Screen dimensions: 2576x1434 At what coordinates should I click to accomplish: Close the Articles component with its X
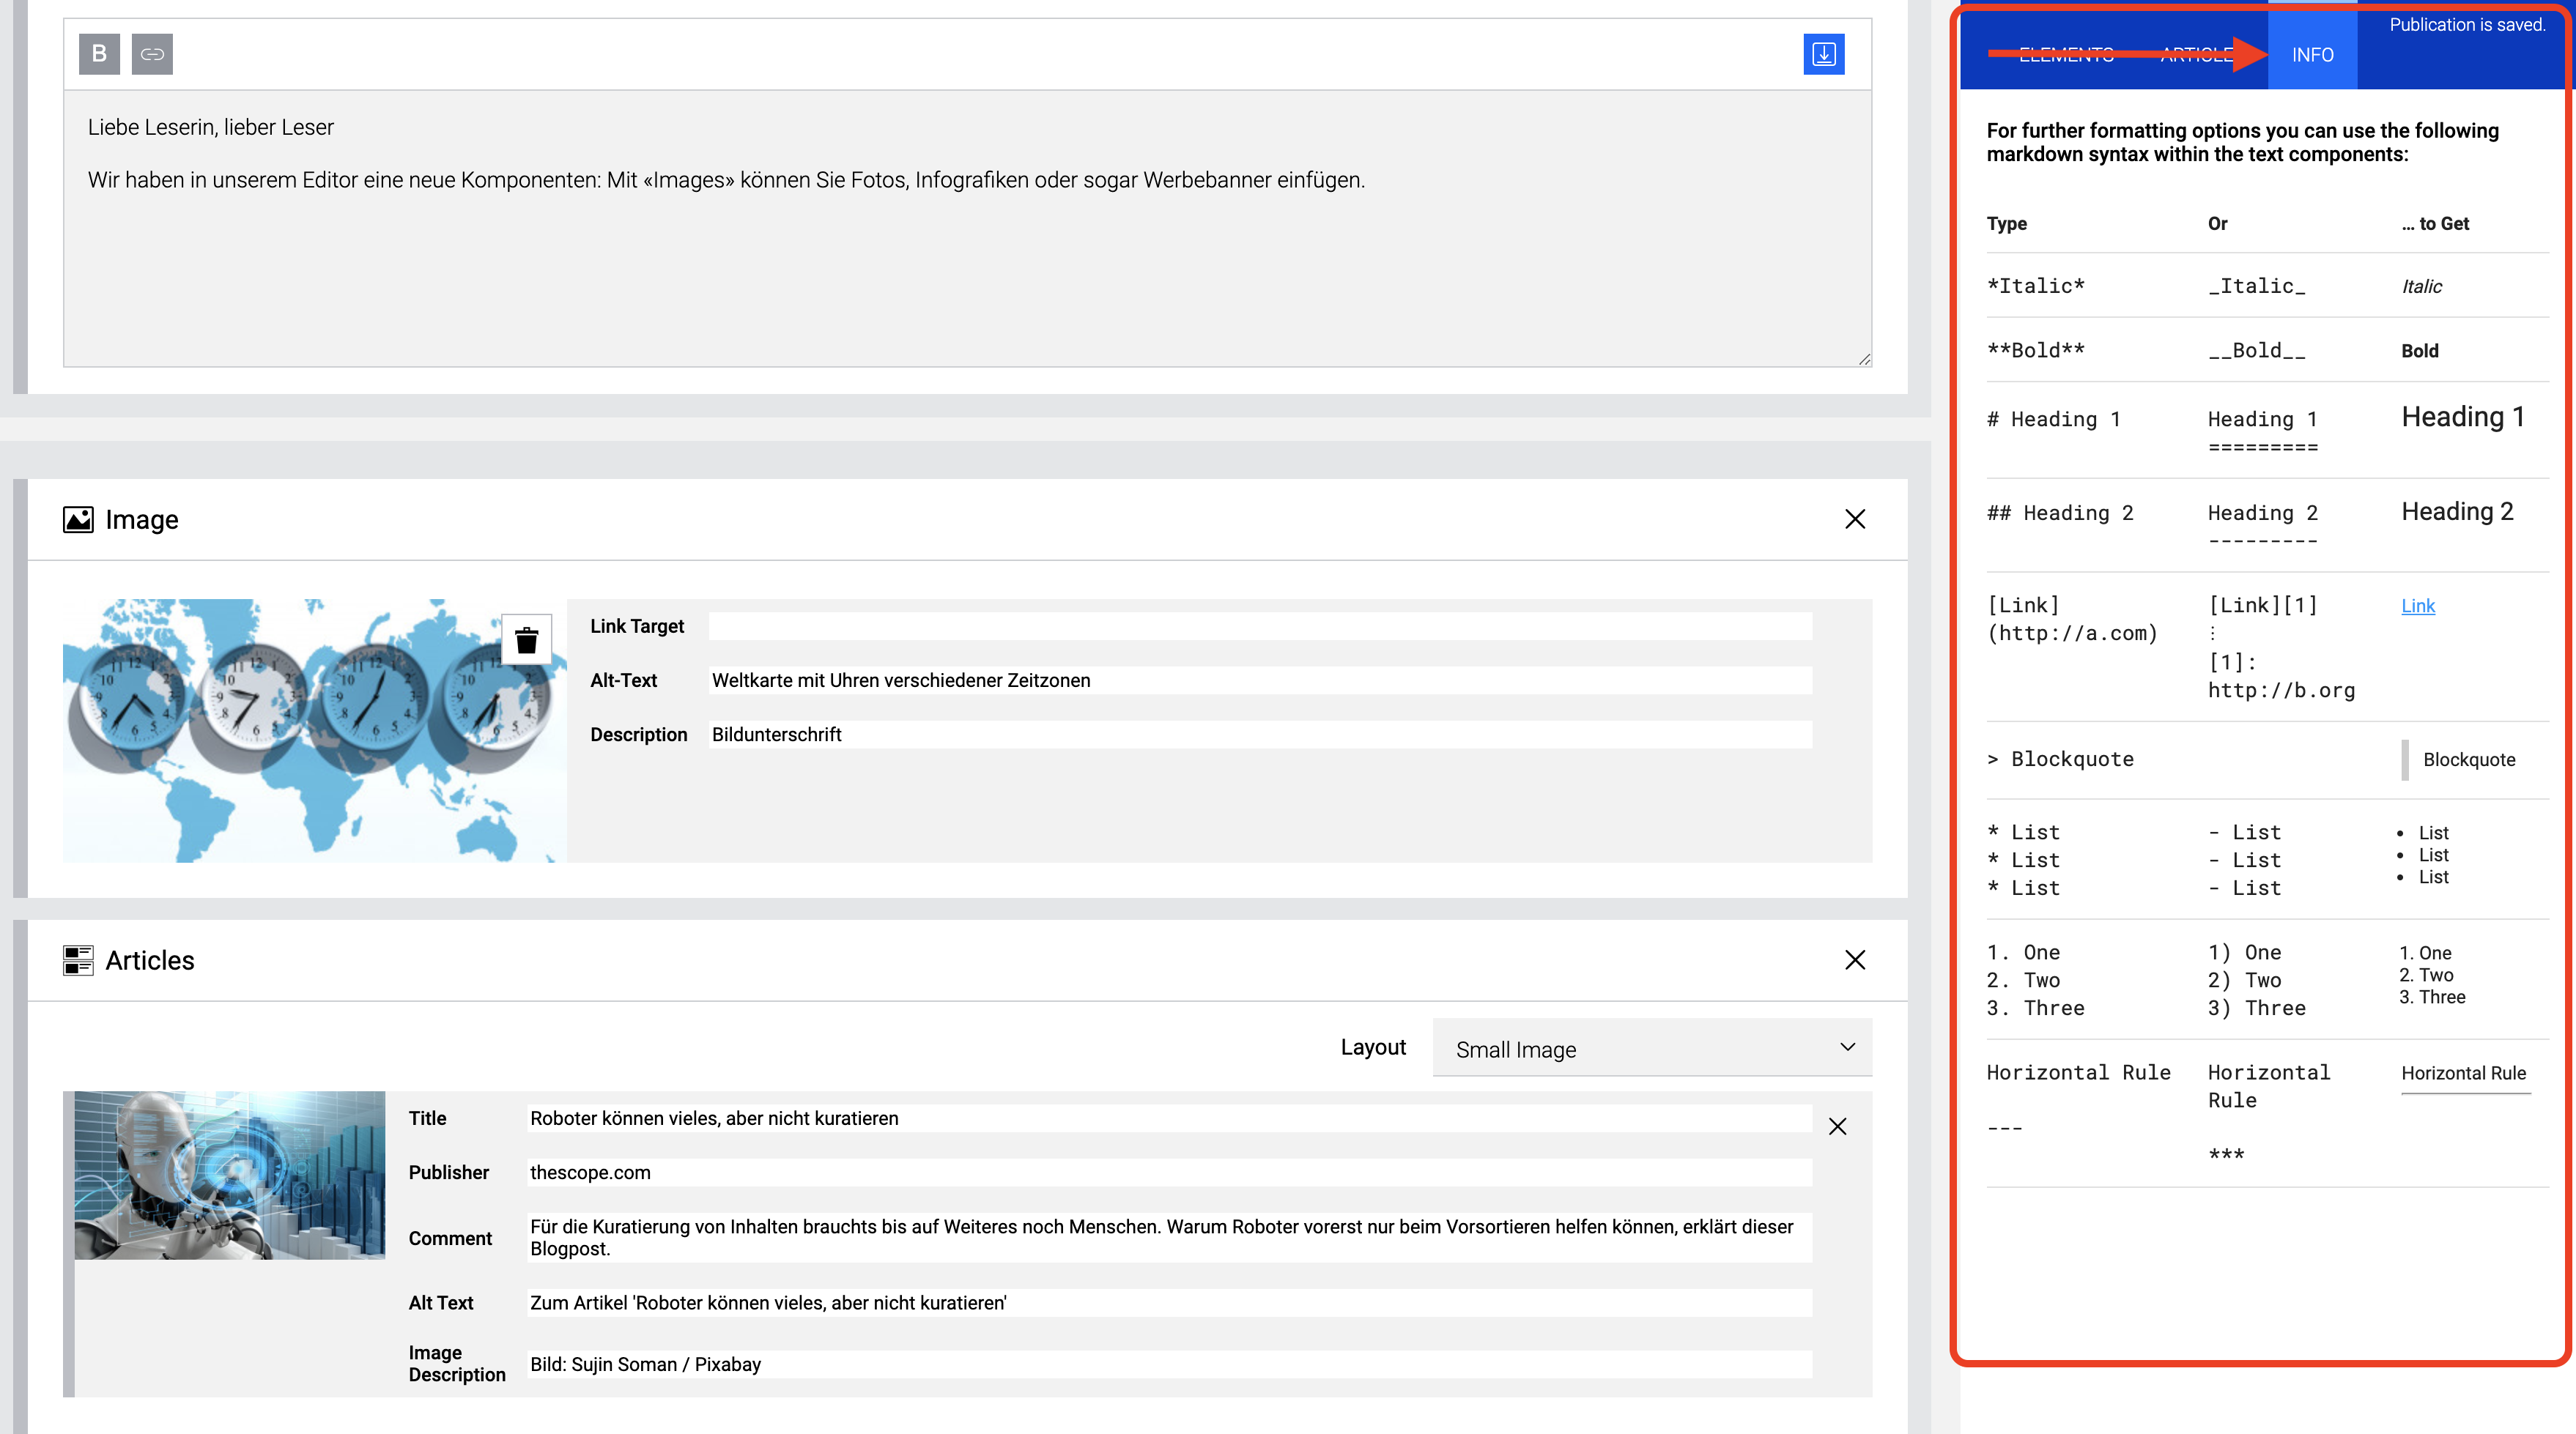tap(1855, 960)
